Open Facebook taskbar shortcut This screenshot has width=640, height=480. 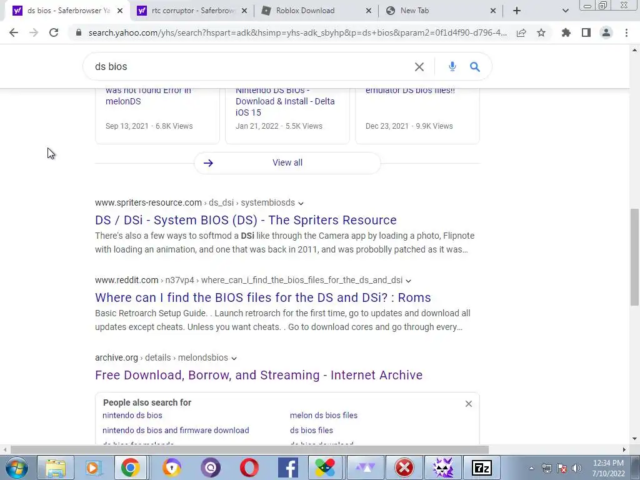[x=287, y=467]
